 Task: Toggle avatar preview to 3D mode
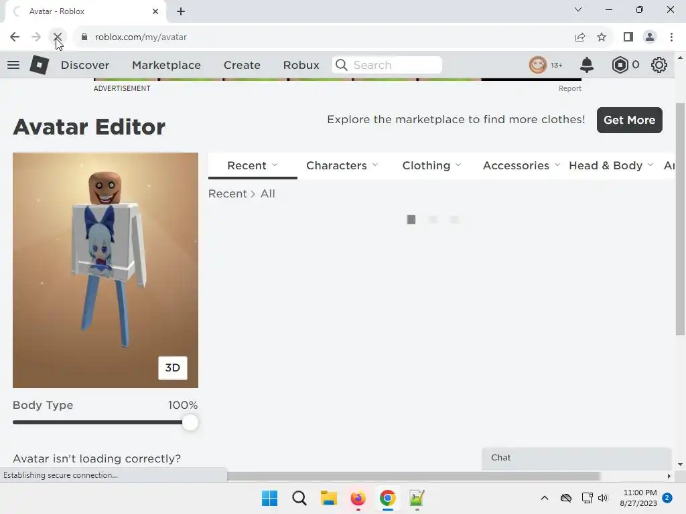172,367
